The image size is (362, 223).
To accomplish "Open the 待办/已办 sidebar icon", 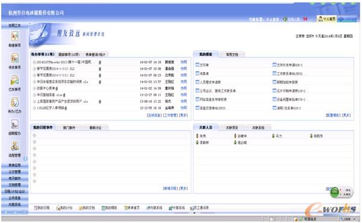I will click(x=15, y=102).
